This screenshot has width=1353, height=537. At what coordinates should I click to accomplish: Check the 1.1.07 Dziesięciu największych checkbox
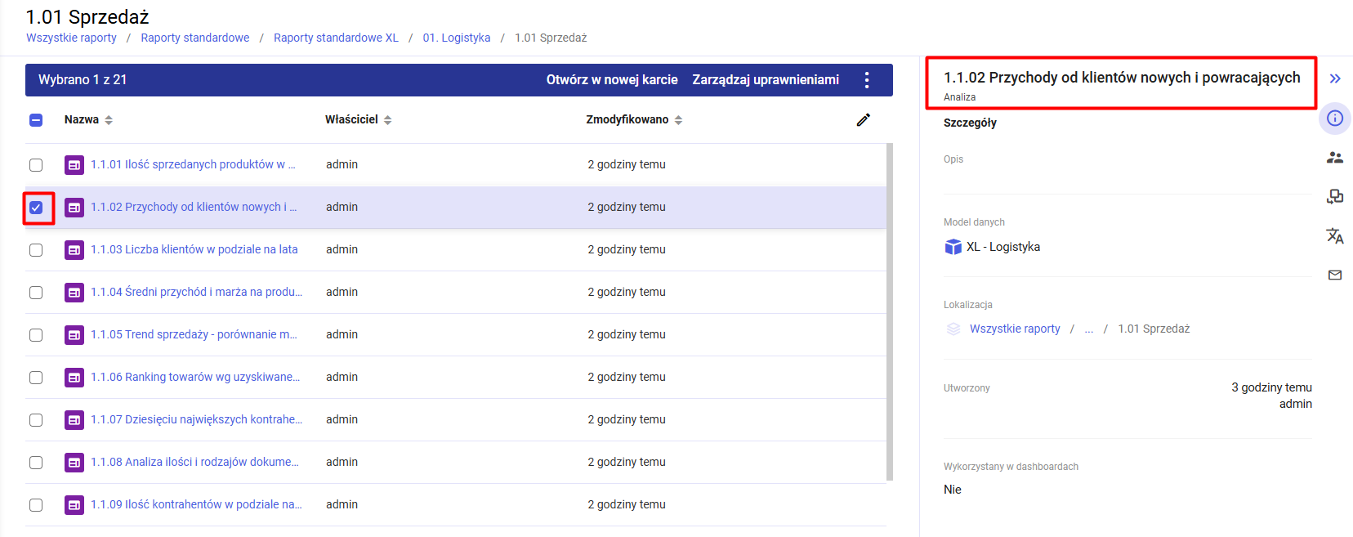click(x=36, y=420)
